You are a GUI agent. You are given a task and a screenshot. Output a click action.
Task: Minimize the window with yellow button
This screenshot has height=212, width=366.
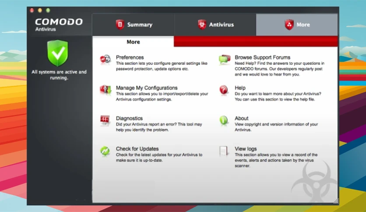click(40, 10)
